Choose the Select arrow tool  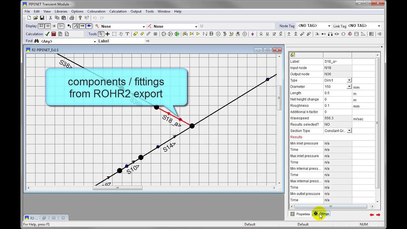(101, 34)
